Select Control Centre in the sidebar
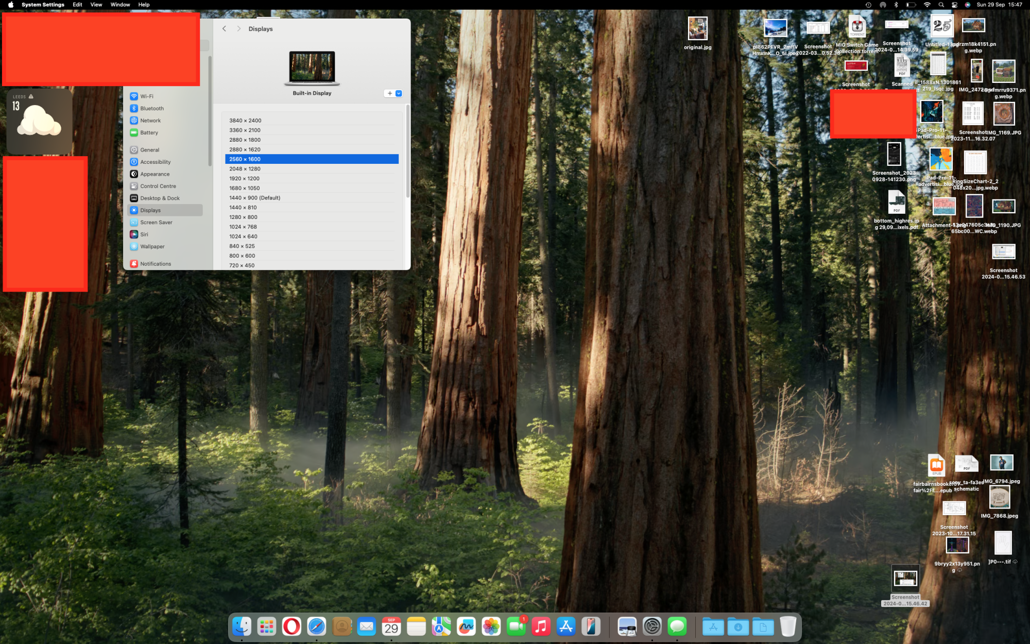The image size is (1030, 644). pos(158,186)
